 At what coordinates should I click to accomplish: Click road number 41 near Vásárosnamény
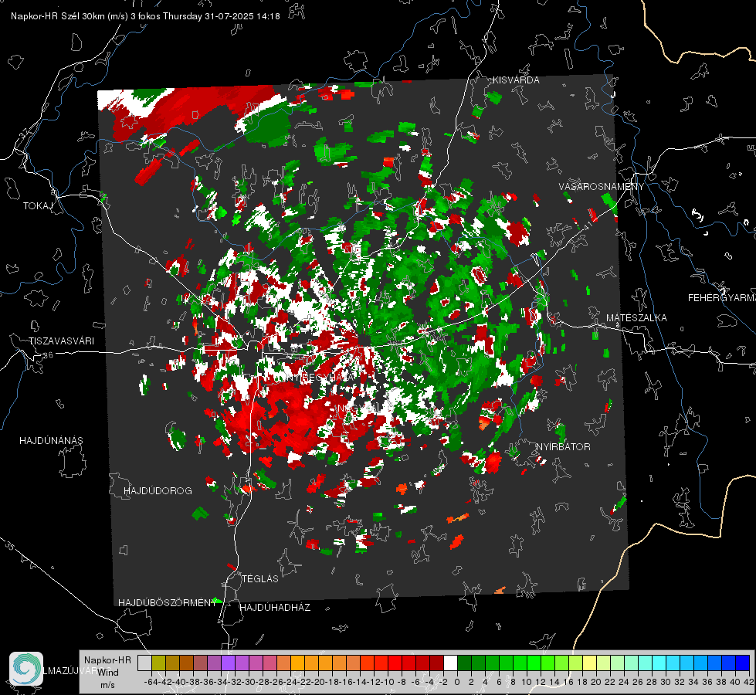tap(587, 226)
